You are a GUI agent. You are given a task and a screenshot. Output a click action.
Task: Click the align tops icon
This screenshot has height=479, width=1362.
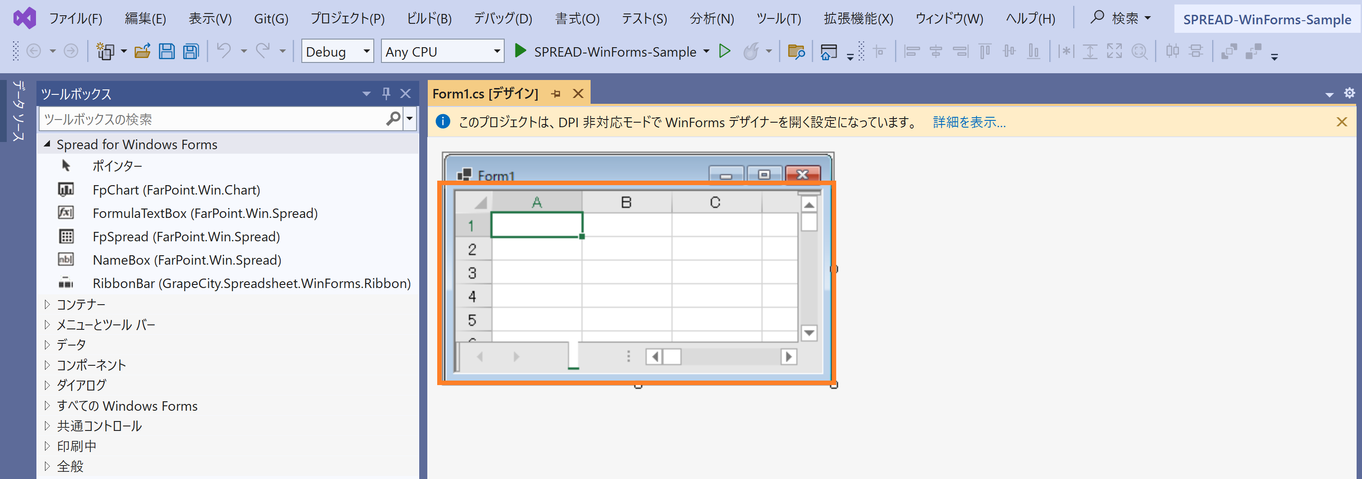[985, 51]
